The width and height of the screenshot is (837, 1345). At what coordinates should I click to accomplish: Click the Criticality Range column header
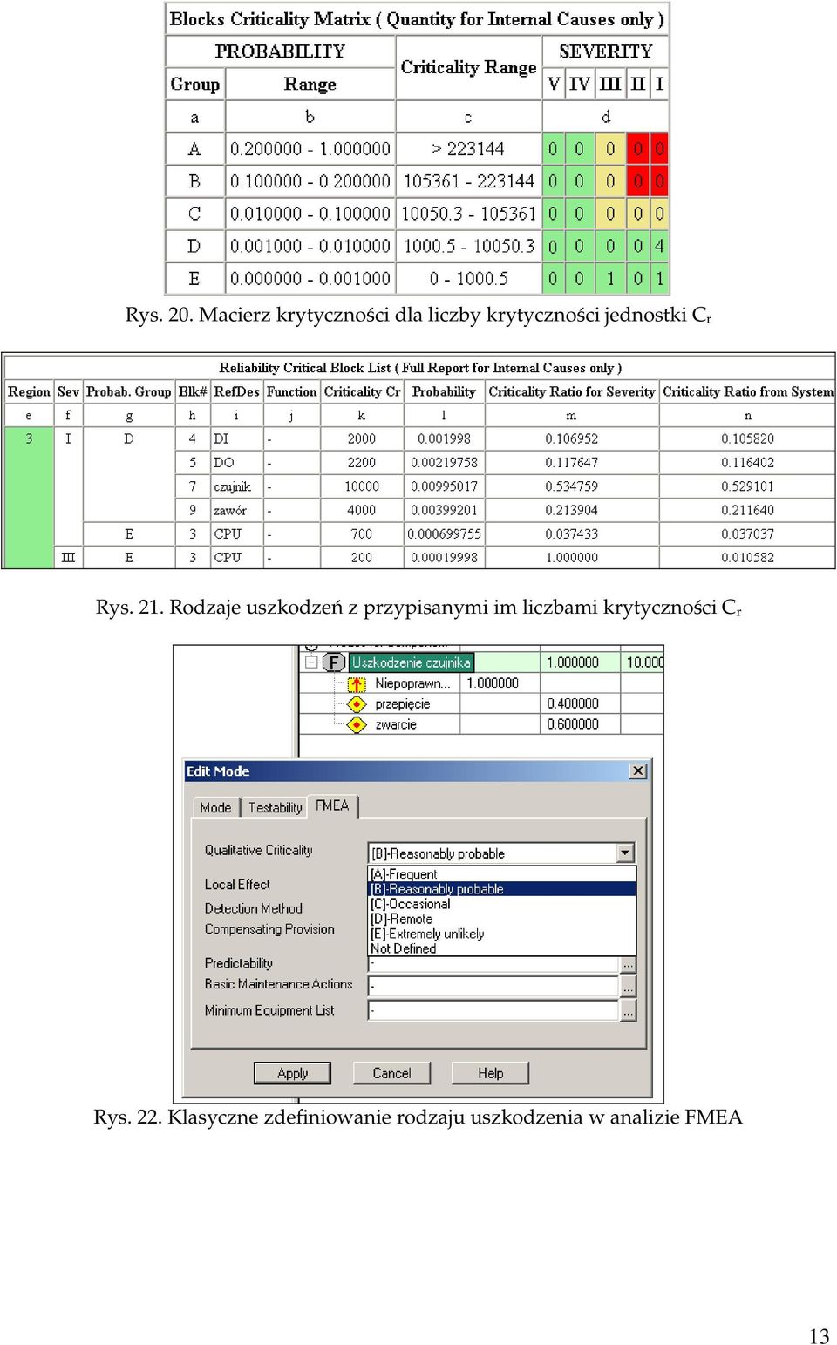click(x=468, y=67)
